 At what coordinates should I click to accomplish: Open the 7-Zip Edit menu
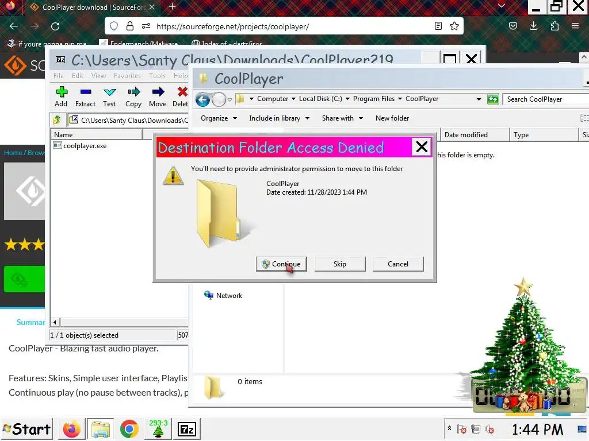click(78, 76)
